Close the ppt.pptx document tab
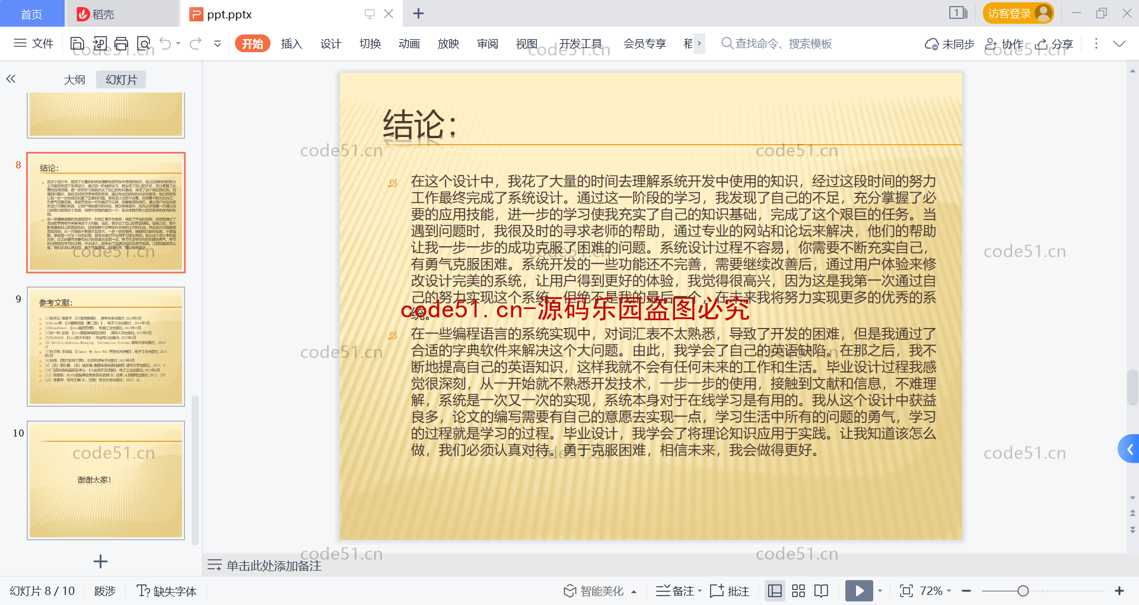1139x605 pixels. coord(389,14)
